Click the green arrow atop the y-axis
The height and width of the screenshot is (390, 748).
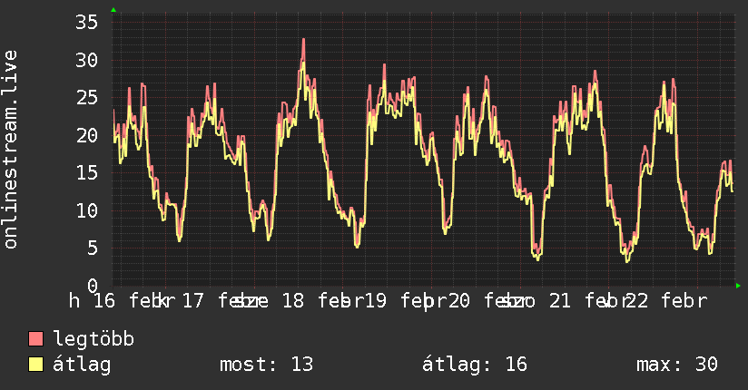click(113, 10)
